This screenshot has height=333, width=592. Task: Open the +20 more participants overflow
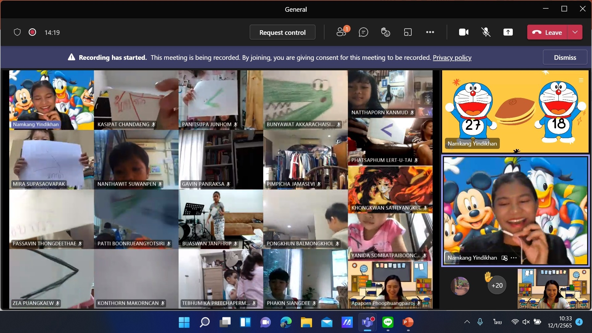point(497,286)
